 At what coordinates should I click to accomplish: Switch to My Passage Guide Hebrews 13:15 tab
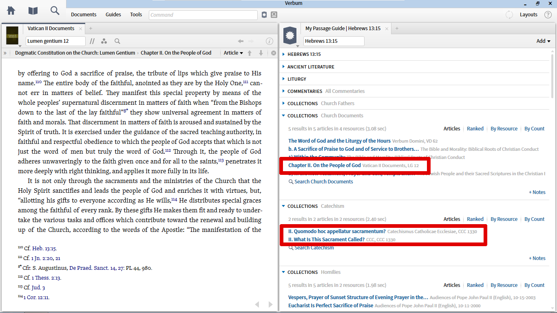(x=343, y=29)
